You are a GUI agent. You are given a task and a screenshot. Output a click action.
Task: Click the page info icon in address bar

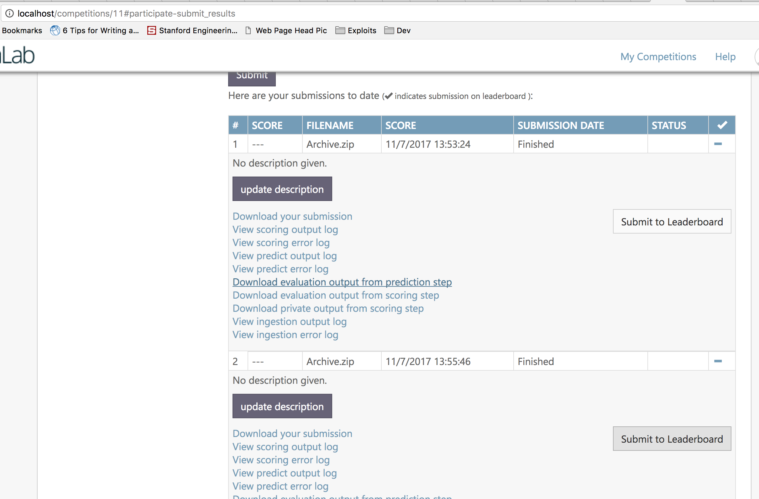point(10,13)
